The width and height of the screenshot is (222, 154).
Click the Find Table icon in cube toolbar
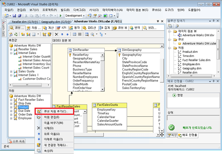[x=87, y=34]
